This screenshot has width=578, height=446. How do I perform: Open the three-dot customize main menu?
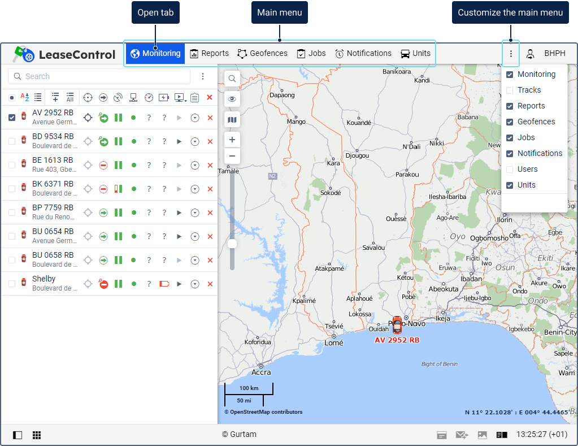(511, 54)
